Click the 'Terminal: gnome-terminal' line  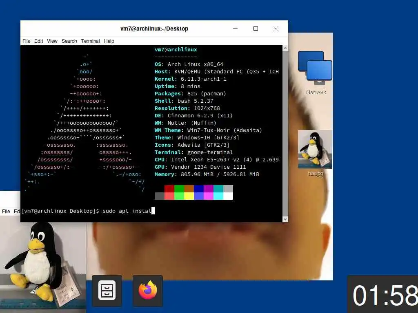(x=193, y=152)
